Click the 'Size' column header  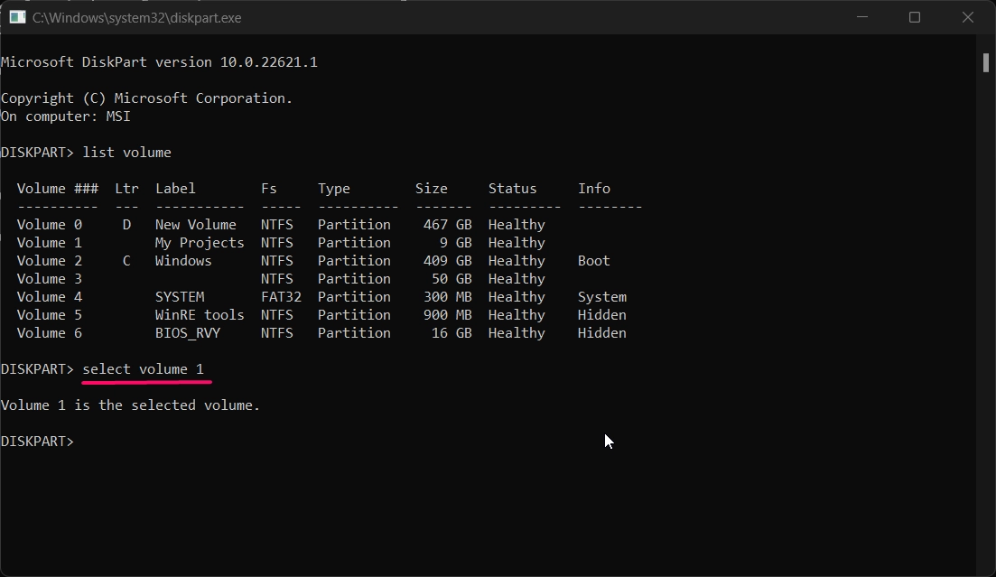coord(432,189)
